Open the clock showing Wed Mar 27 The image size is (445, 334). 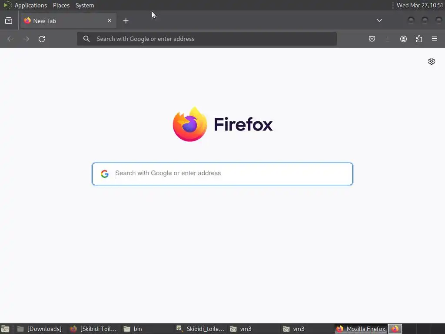420,5
